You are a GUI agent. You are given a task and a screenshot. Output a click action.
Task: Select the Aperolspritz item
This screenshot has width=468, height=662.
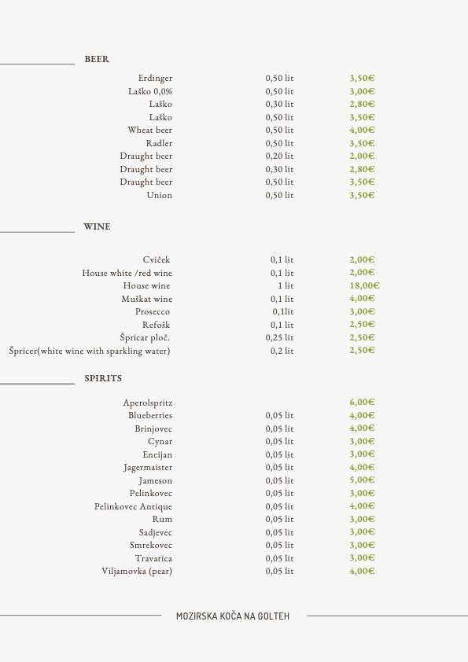[x=147, y=403]
